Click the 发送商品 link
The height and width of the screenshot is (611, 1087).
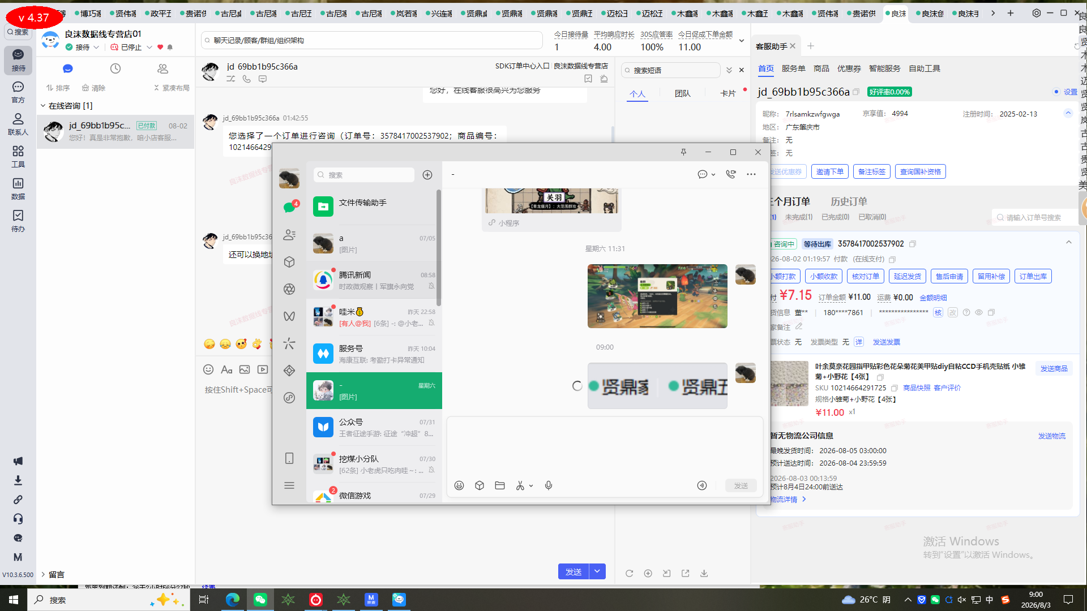[1054, 368]
